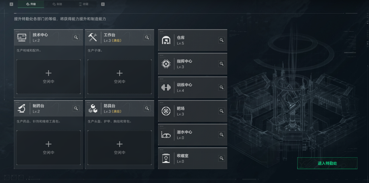The height and width of the screenshot is (183, 369).
Task: View 仓库 details with magnifier icon
Action: click(221, 40)
